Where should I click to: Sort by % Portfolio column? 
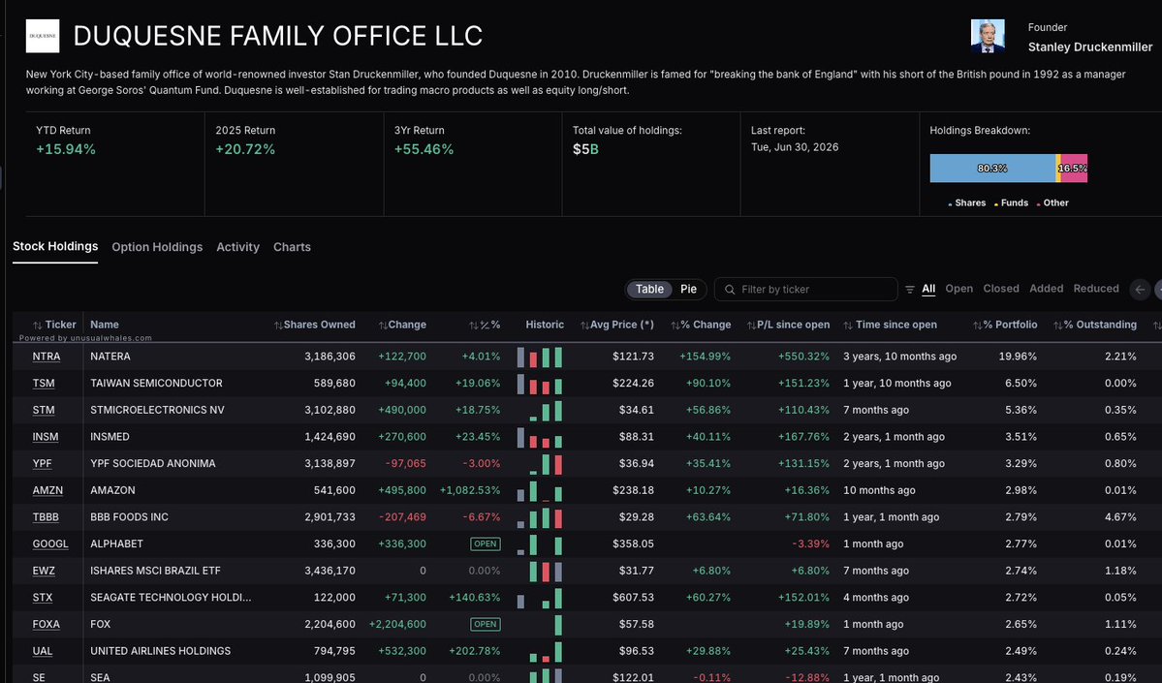(1005, 326)
